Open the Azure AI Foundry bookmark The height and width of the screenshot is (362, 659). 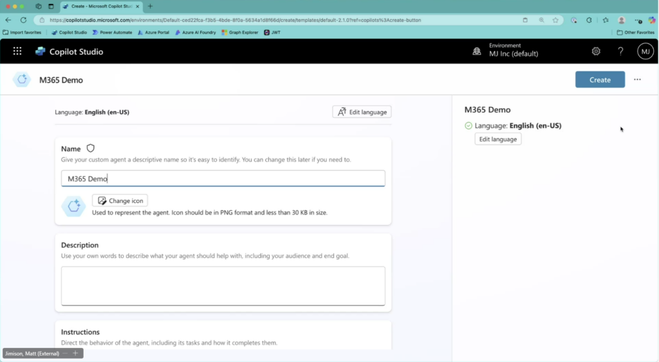(195, 32)
